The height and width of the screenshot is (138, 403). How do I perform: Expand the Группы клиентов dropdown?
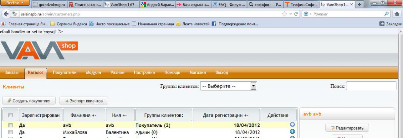pos(228,86)
